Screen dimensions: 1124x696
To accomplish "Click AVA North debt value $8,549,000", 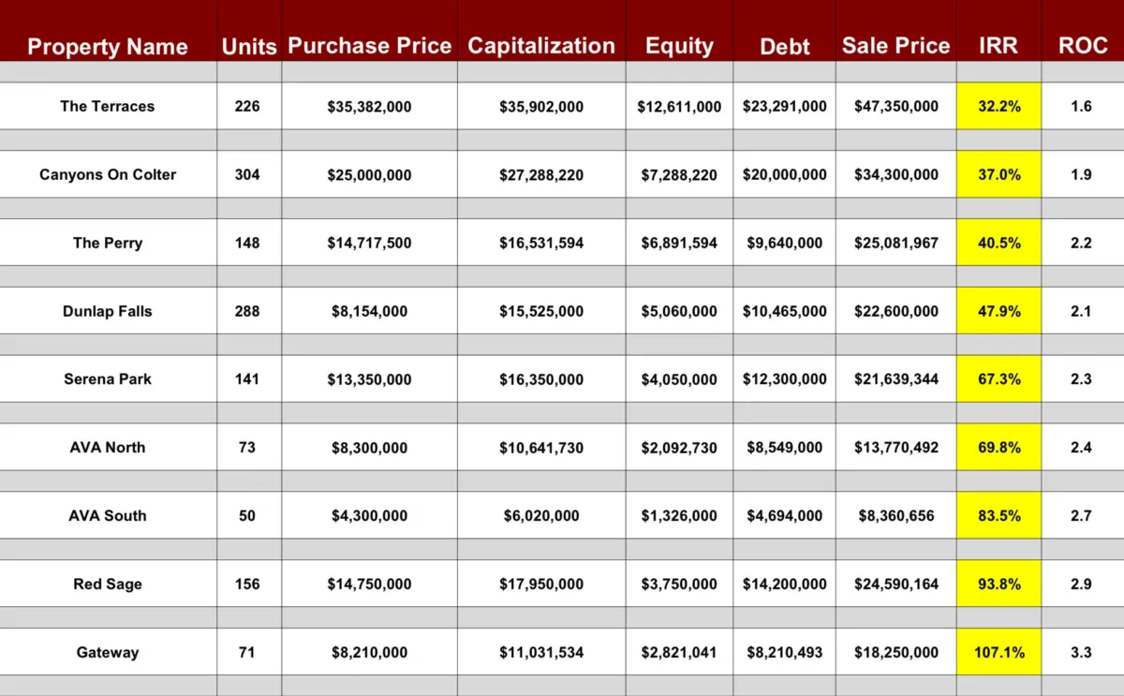I will click(785, 448).
